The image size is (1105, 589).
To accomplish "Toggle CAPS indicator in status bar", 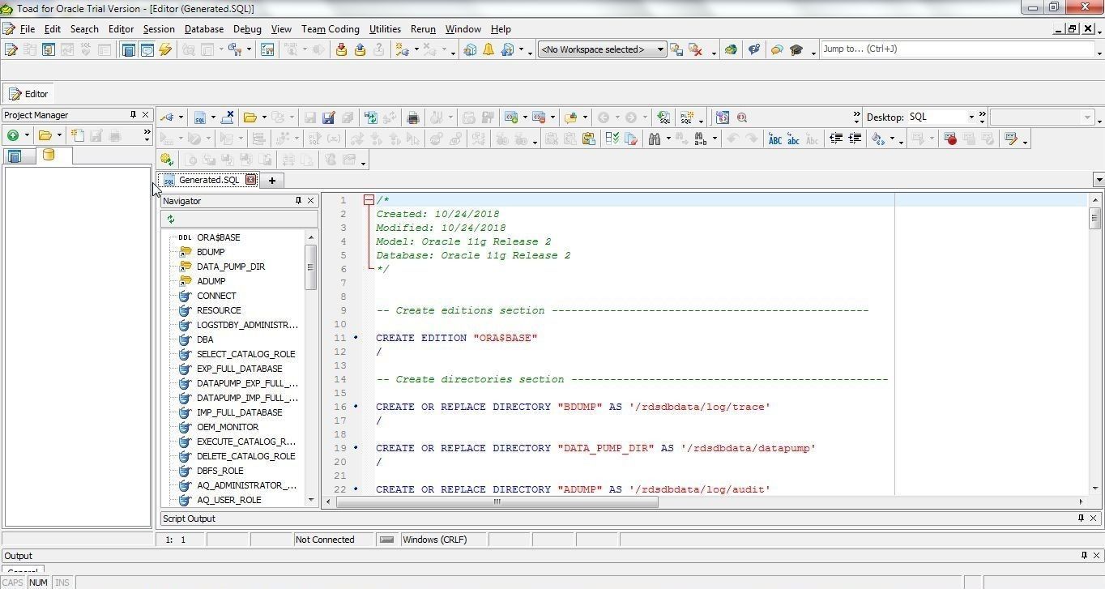I will coord(13,583).
